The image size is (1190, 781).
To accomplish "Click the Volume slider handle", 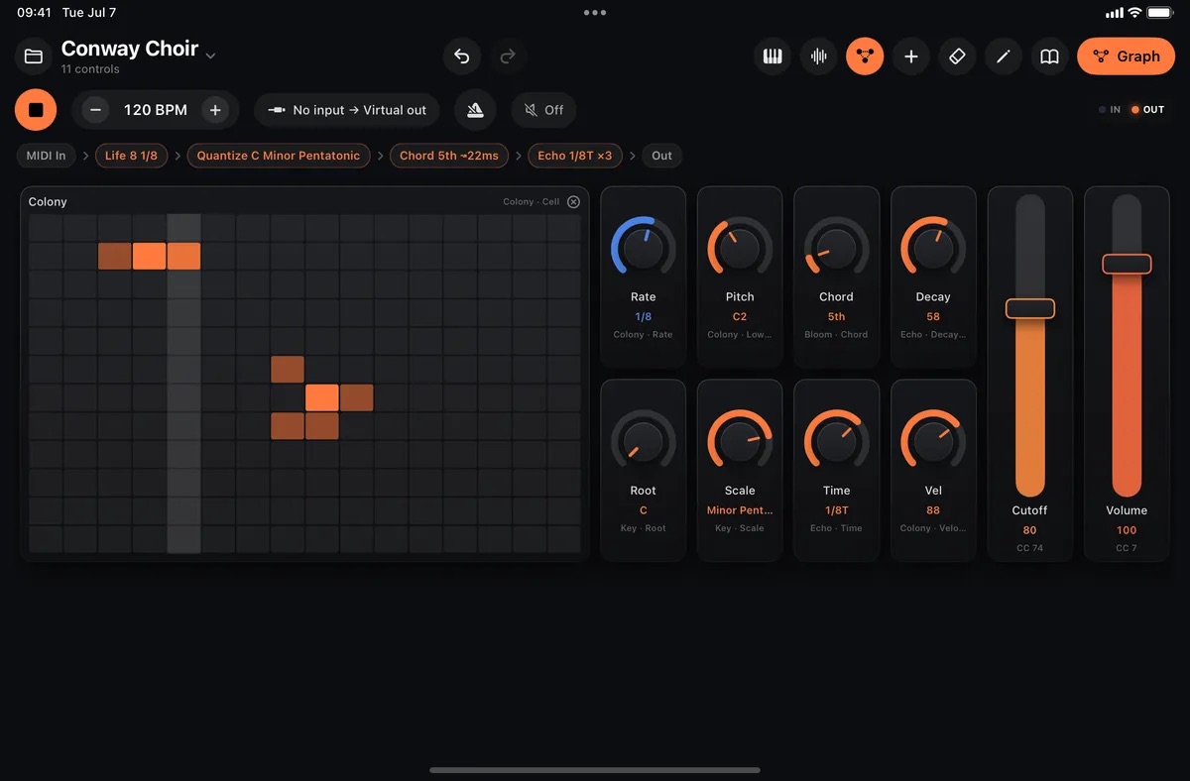I will [x=1127, y=264].
